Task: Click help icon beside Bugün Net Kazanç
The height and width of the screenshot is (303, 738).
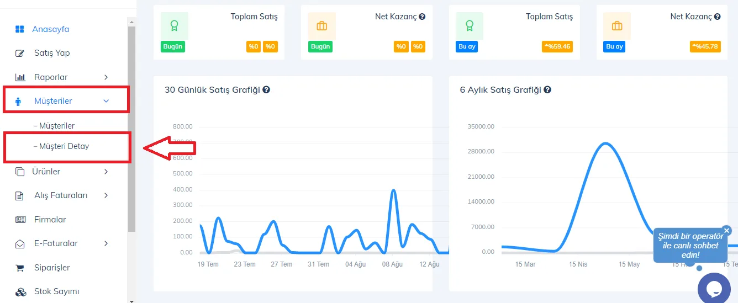Action: [422, 17]
